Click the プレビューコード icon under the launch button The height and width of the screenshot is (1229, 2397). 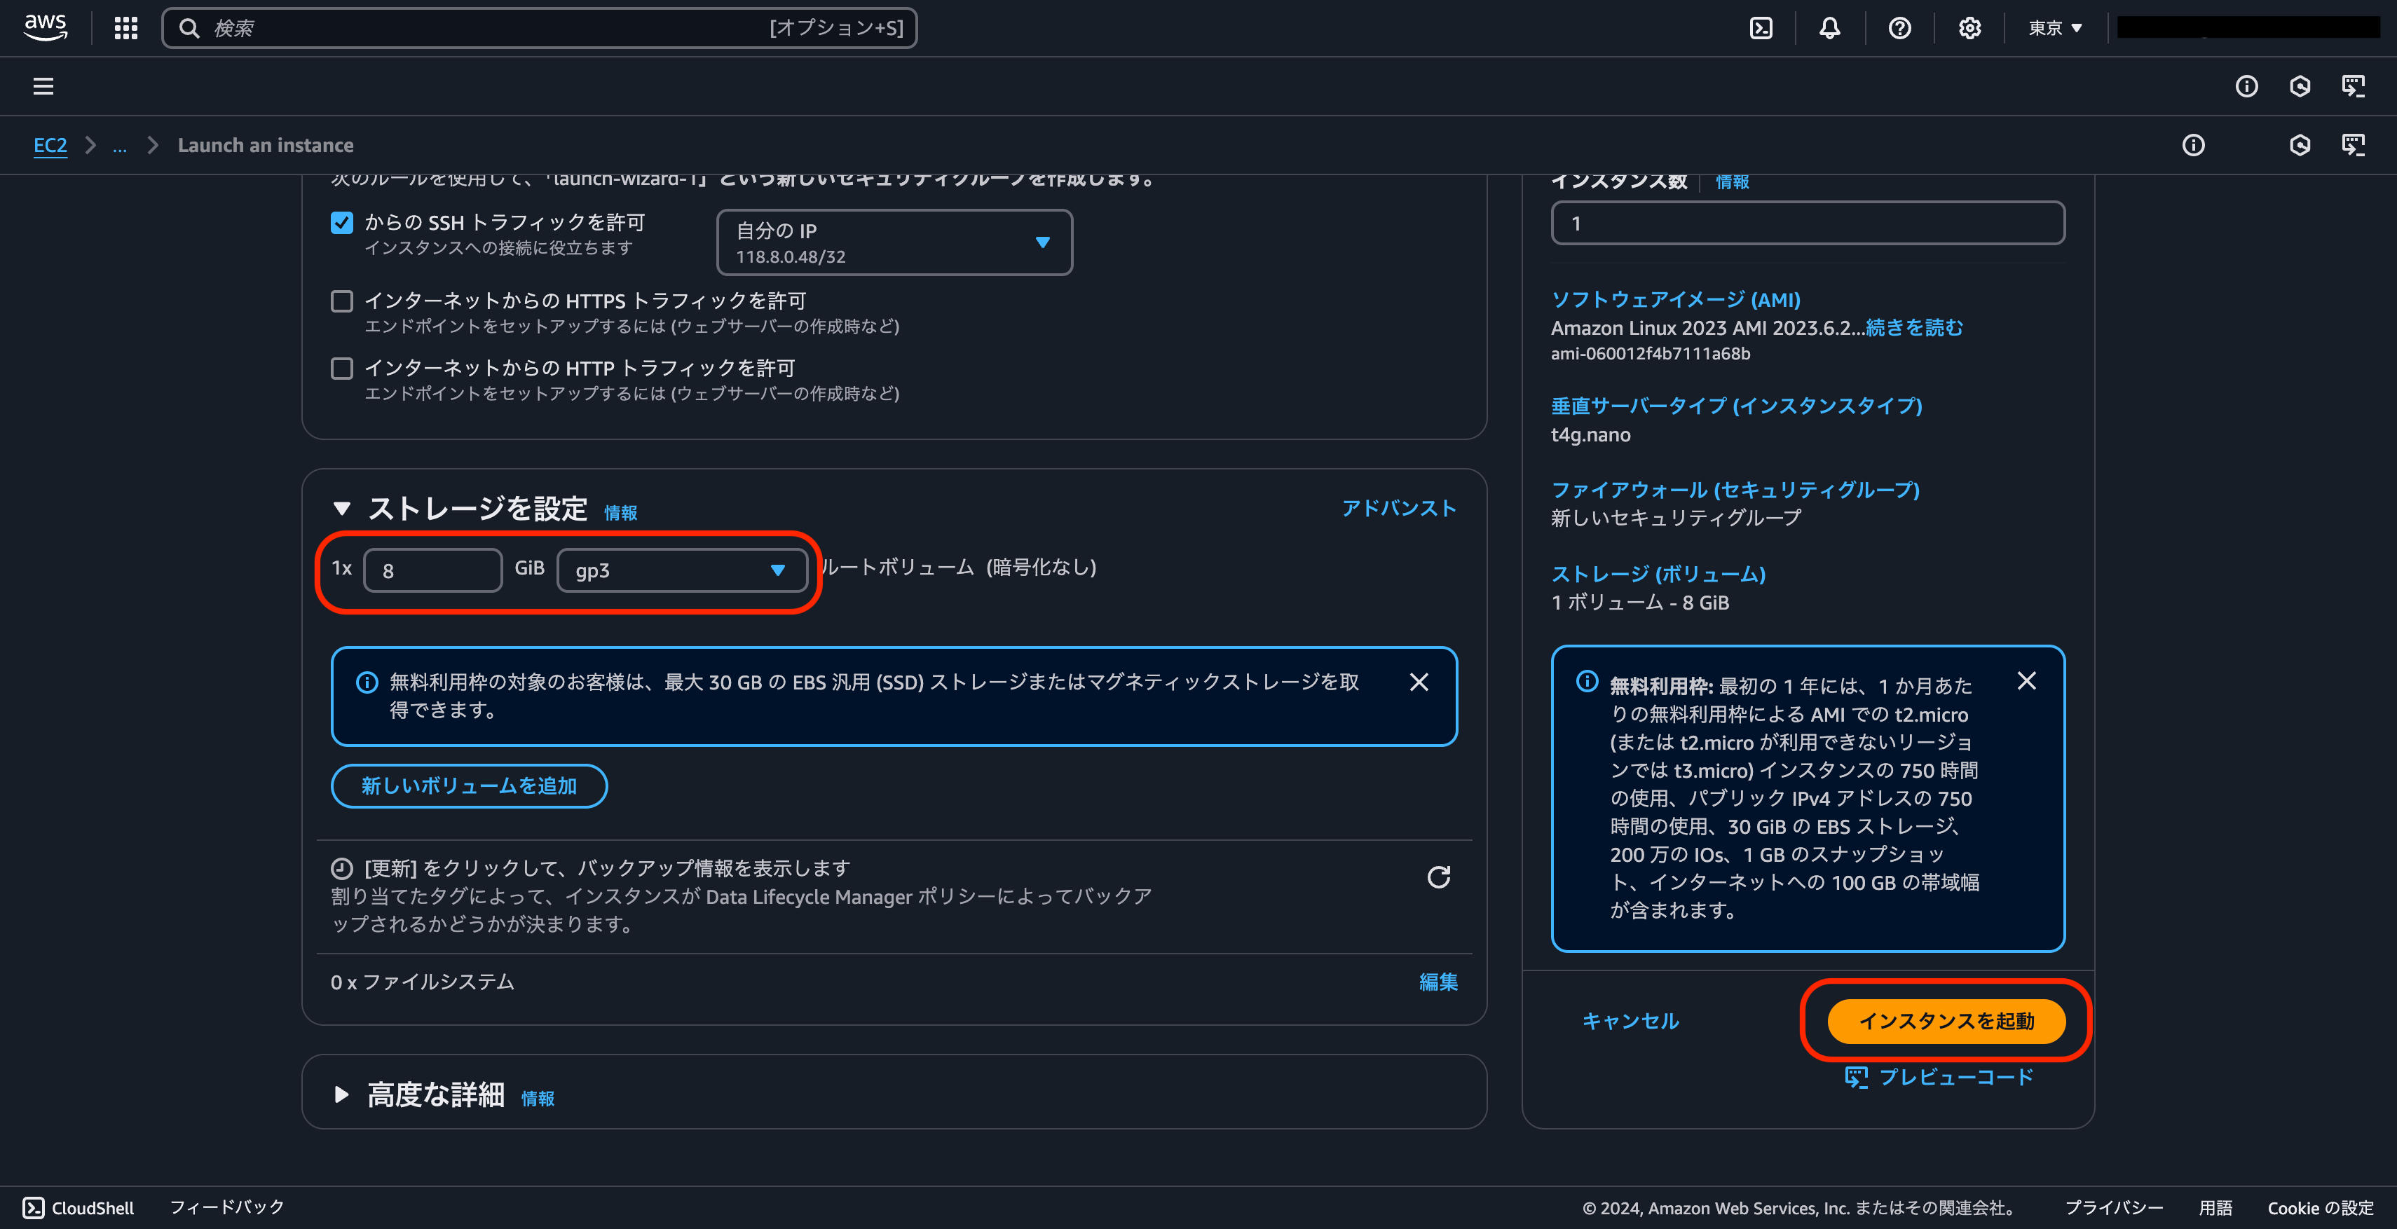point(1857,1078)
